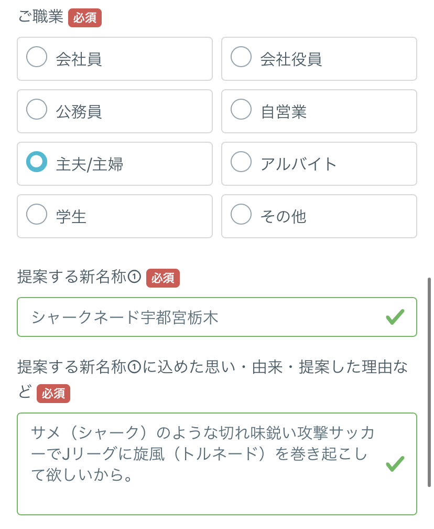The width and height of the screenshot is (434, 529).
Task: Click the 必須 badge under the reason label
Action: 53,394
